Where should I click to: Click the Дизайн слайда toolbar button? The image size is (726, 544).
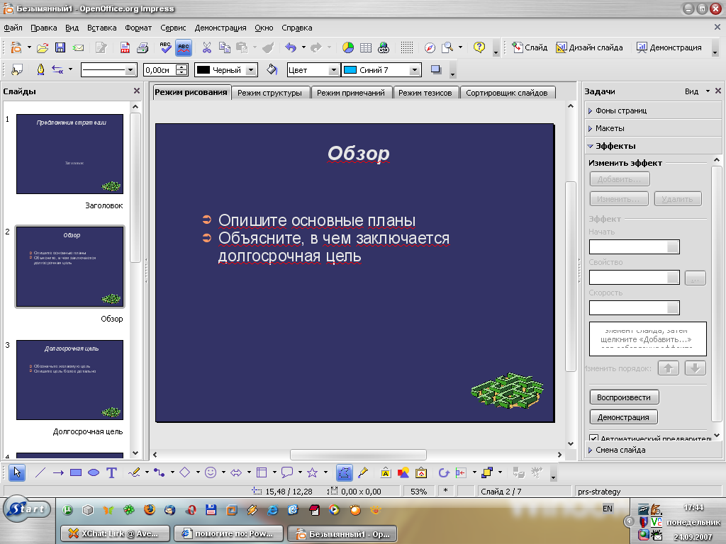(x=590, y=47)
